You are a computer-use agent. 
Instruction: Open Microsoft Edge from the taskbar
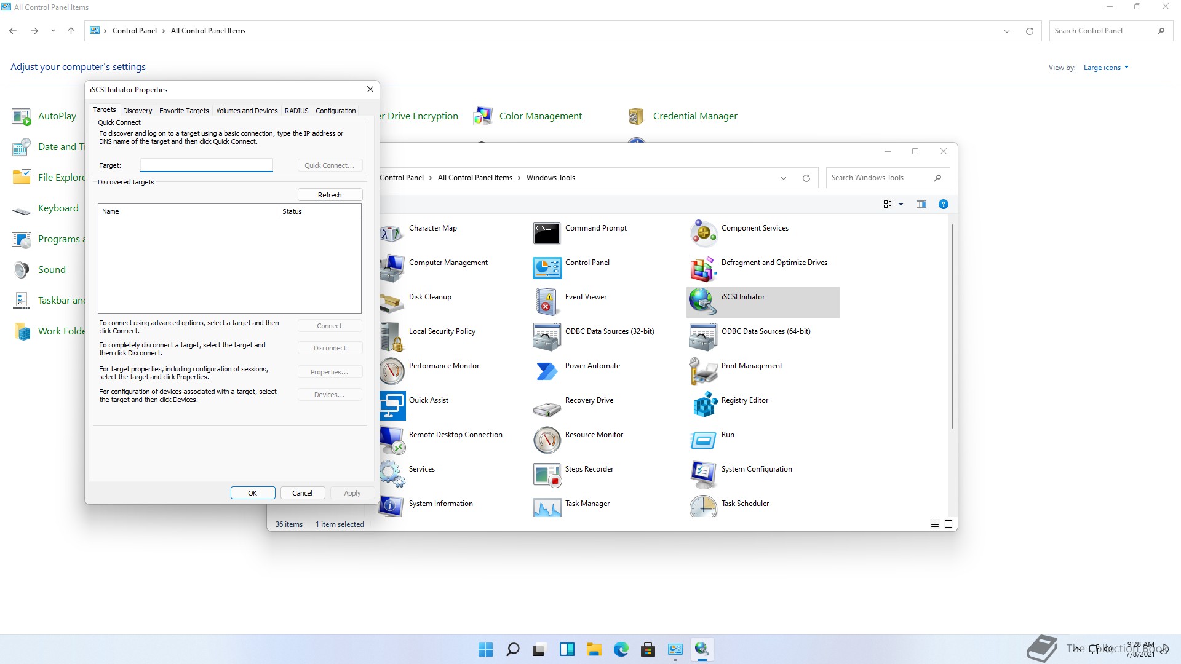pos(621,649)
